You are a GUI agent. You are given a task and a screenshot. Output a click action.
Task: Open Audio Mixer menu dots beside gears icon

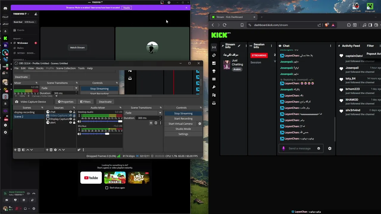[x=83, y=150]
